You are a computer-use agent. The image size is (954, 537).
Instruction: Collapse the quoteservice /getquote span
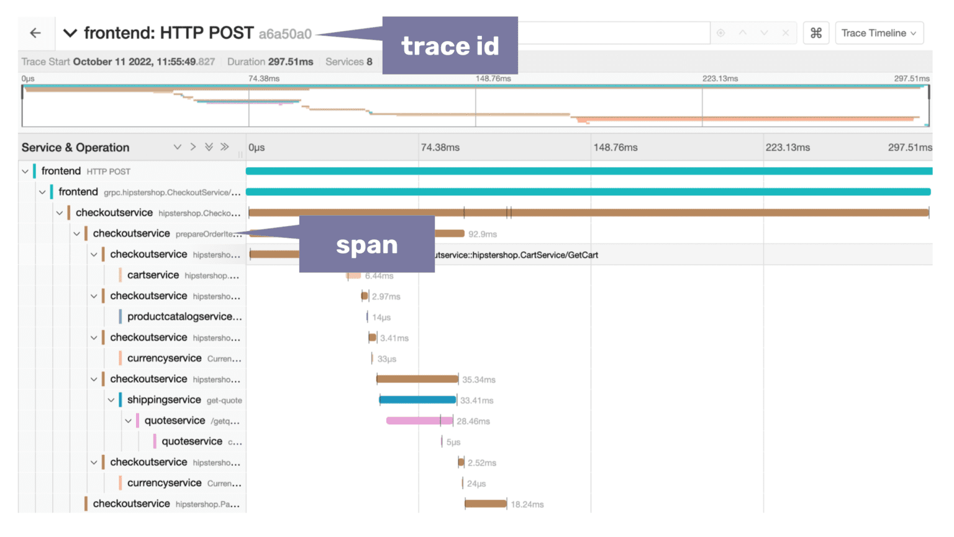[x=129, y=420]
